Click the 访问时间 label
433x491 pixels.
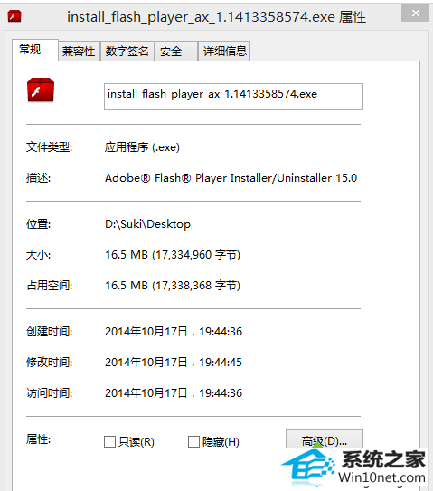coord(49,393)
